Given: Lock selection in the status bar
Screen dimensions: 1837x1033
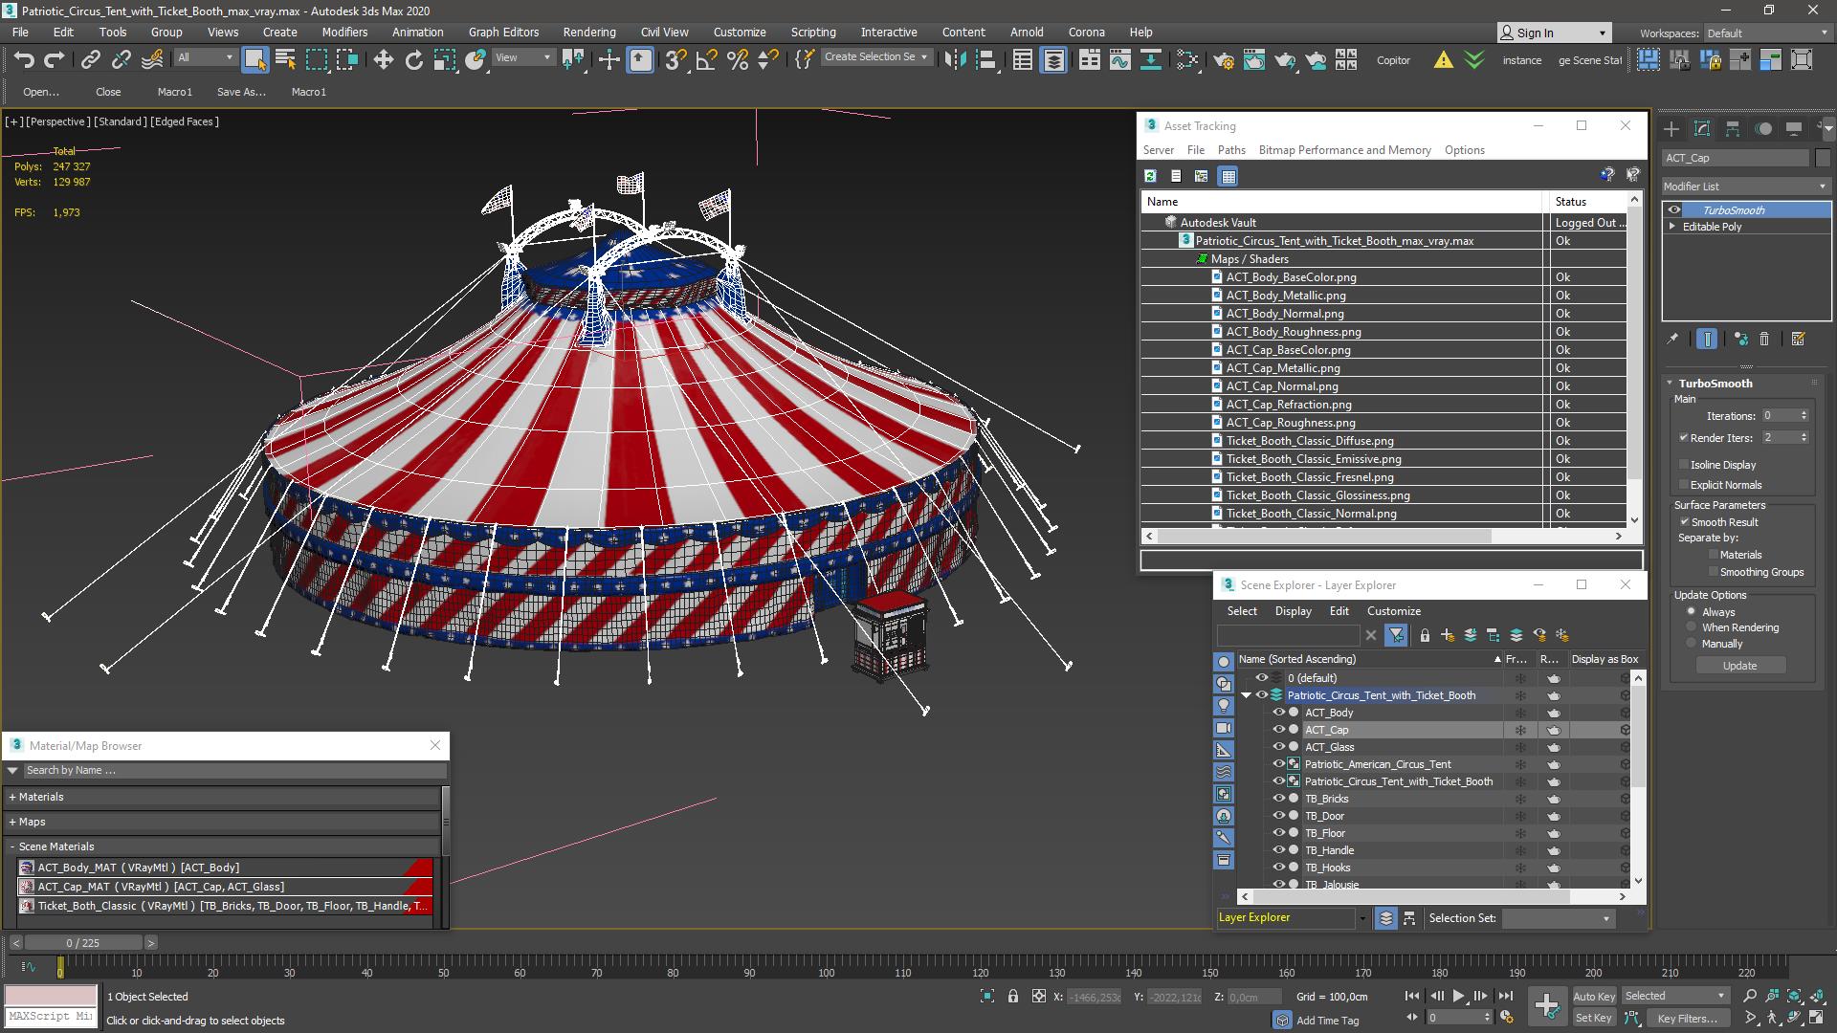Looking at the screenshot, I should coord(1013,997).
